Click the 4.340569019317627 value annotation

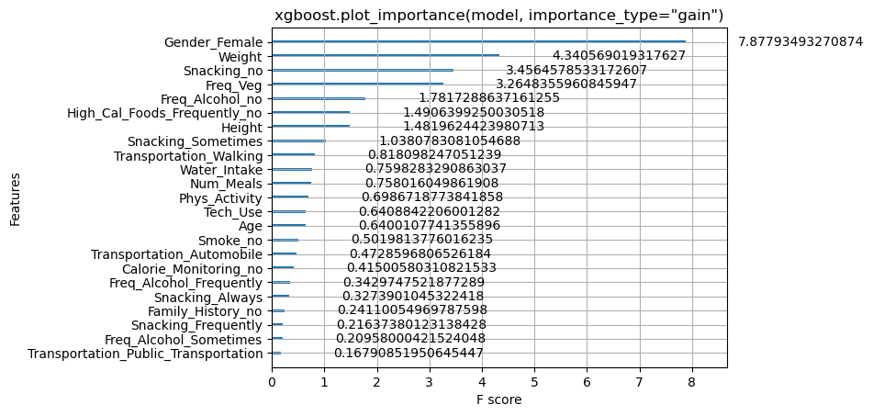tap(619, 56)
